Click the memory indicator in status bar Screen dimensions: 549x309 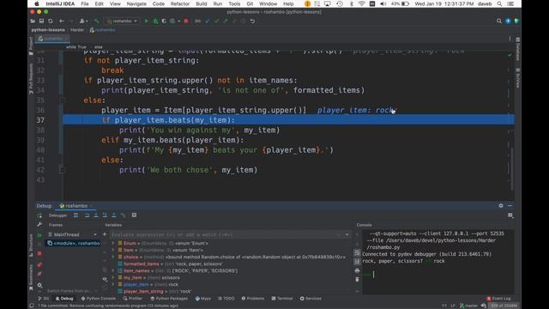[504, 306]
